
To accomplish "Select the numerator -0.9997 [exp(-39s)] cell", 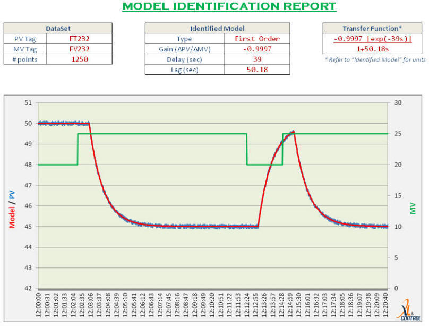I will click(x=372, y=39).
